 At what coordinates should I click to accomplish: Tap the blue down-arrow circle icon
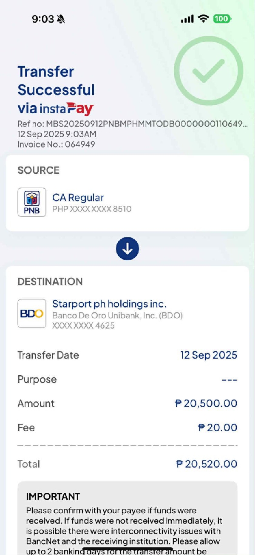(x=127, y=249)
